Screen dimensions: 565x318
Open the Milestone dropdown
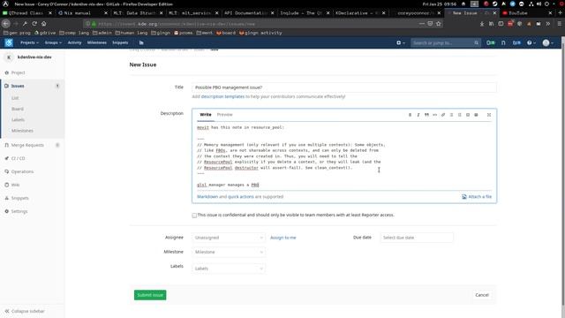coord(229,252)
